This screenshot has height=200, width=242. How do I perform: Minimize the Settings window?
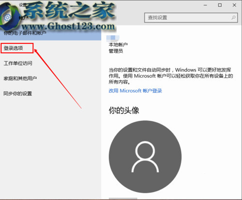(205, 5)
